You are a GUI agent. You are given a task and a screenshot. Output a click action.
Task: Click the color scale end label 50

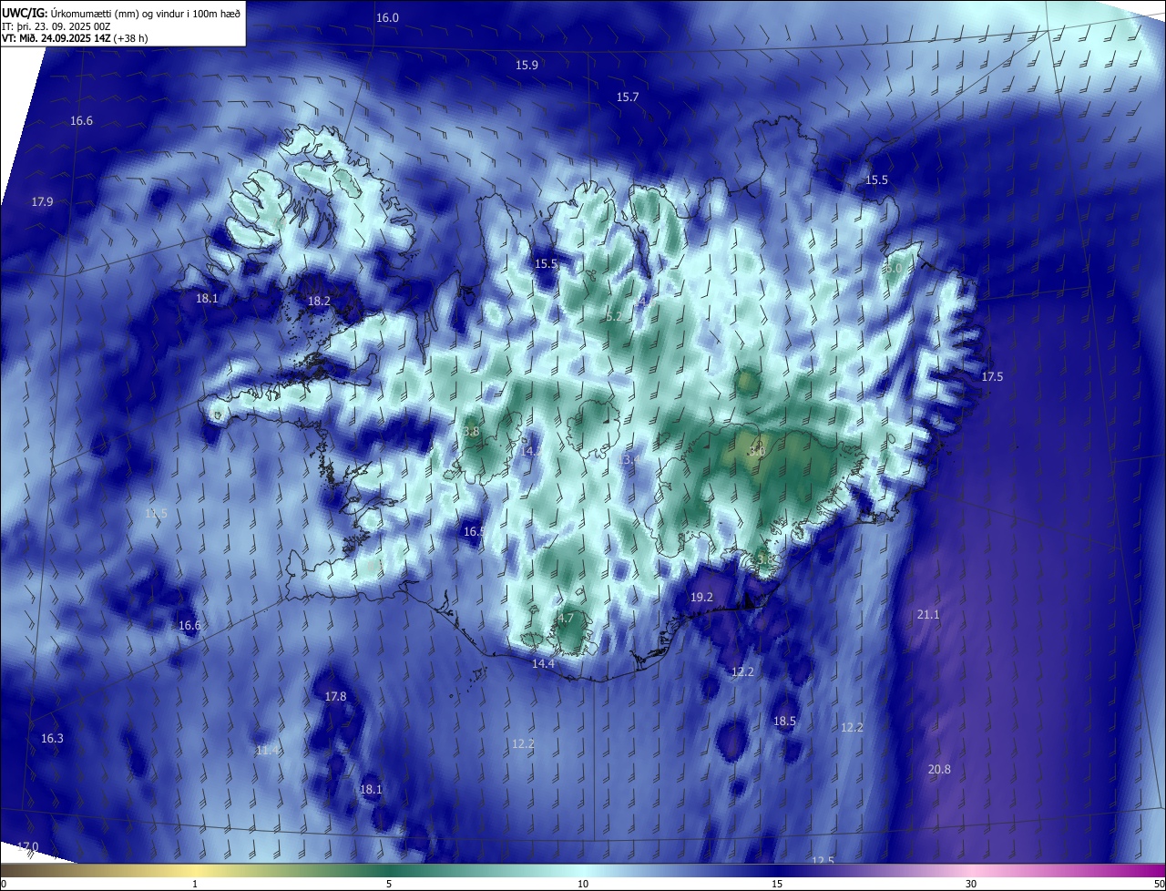pos(1158,884)
